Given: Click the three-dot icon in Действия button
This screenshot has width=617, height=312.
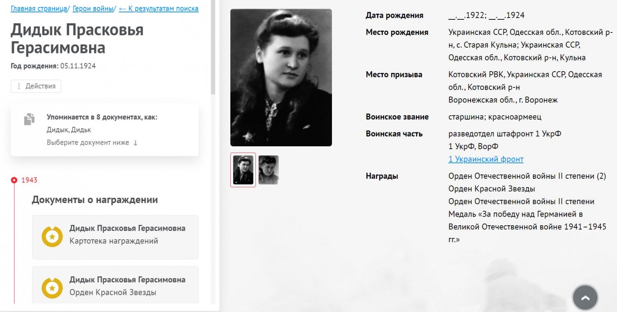Looking at the screenshot, I should (19, 86).
